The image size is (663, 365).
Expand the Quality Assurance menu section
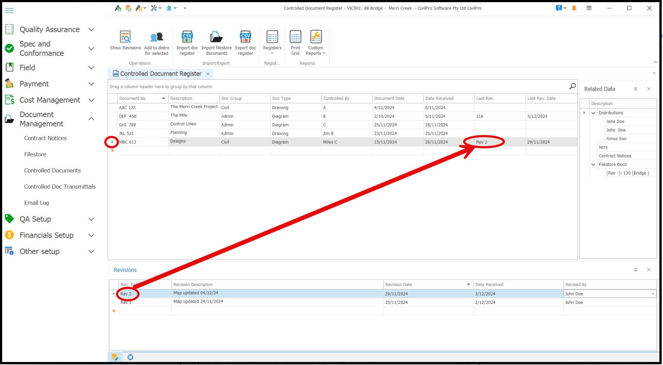click(x=91, y=30)
